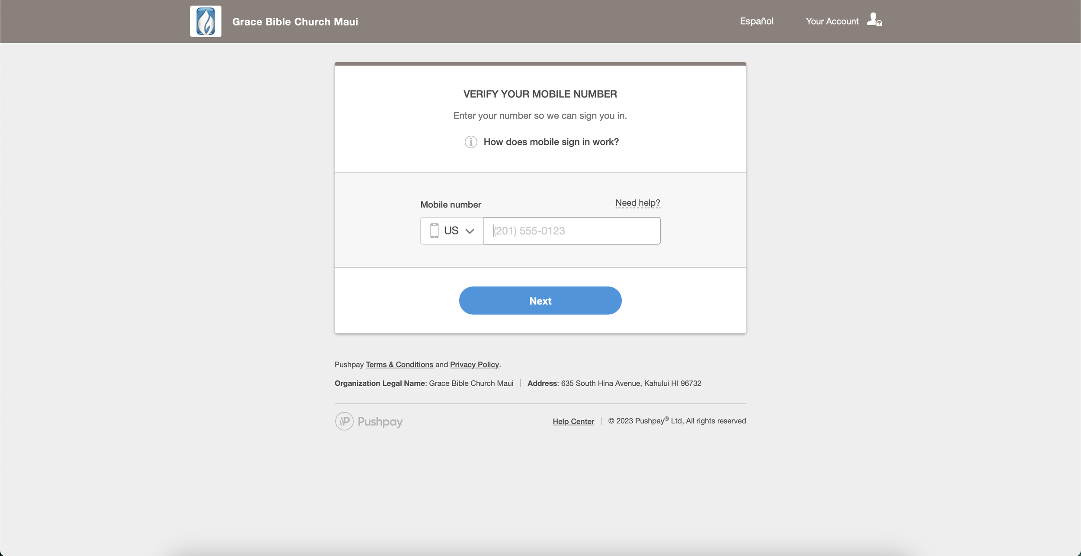This screenshot has height=556, width=1081.
Task: Click the Español language option
Action: [756, 21]
